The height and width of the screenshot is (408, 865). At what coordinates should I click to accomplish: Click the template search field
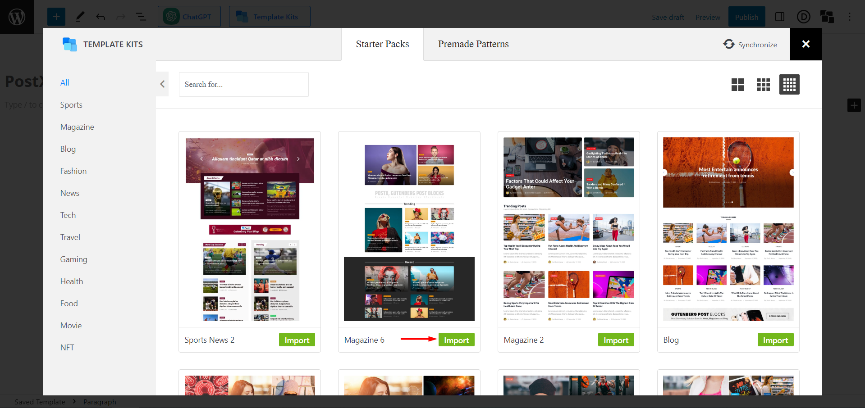(x=243, y=84)
